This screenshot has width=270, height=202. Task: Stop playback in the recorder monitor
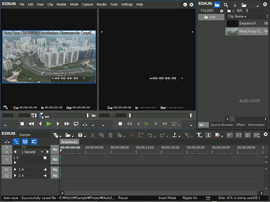(120, 124)
